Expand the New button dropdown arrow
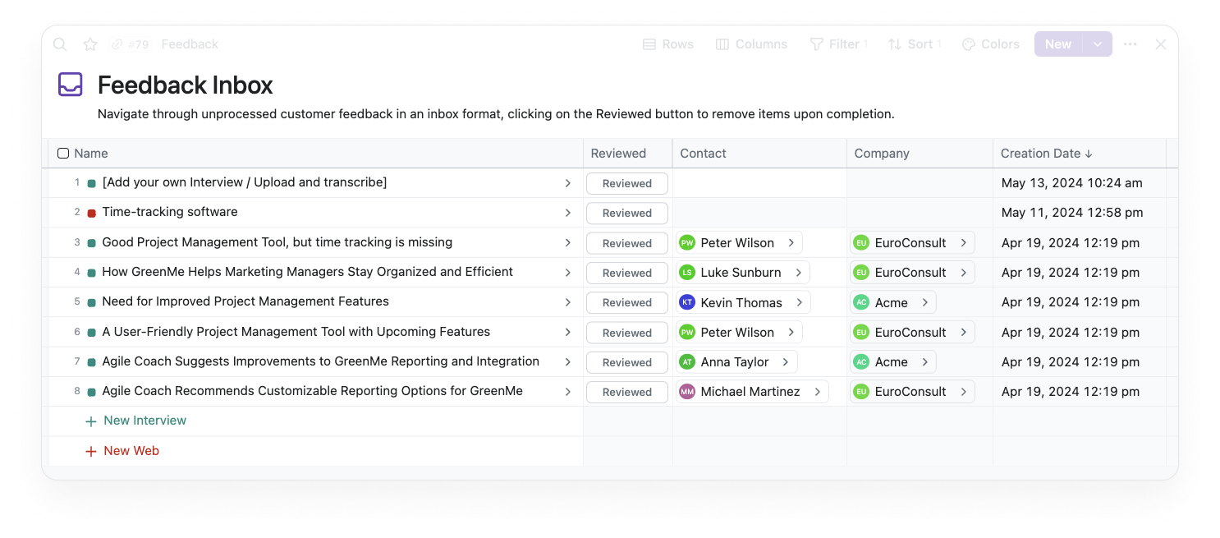This screenshot has width=1220, height=538. point(1098,44)
